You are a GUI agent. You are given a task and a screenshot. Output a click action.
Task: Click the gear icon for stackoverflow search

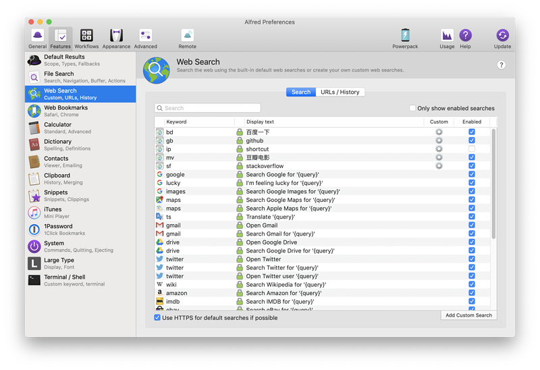pos(439,165)
